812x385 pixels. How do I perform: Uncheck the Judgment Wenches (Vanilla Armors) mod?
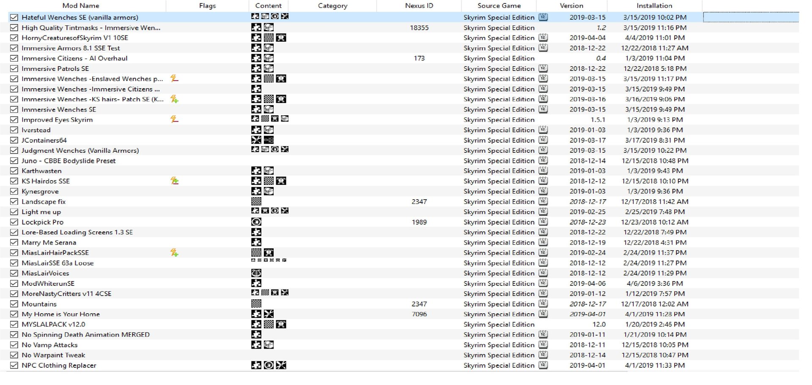14,150
